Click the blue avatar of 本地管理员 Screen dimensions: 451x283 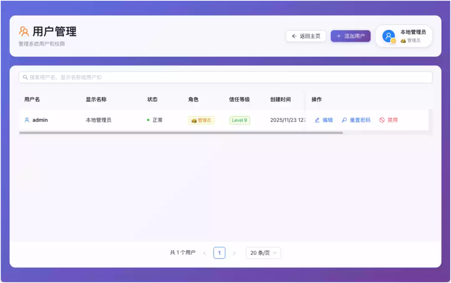[x=388, y=36]
